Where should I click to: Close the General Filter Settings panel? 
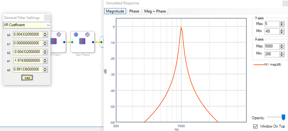point(47,18)
